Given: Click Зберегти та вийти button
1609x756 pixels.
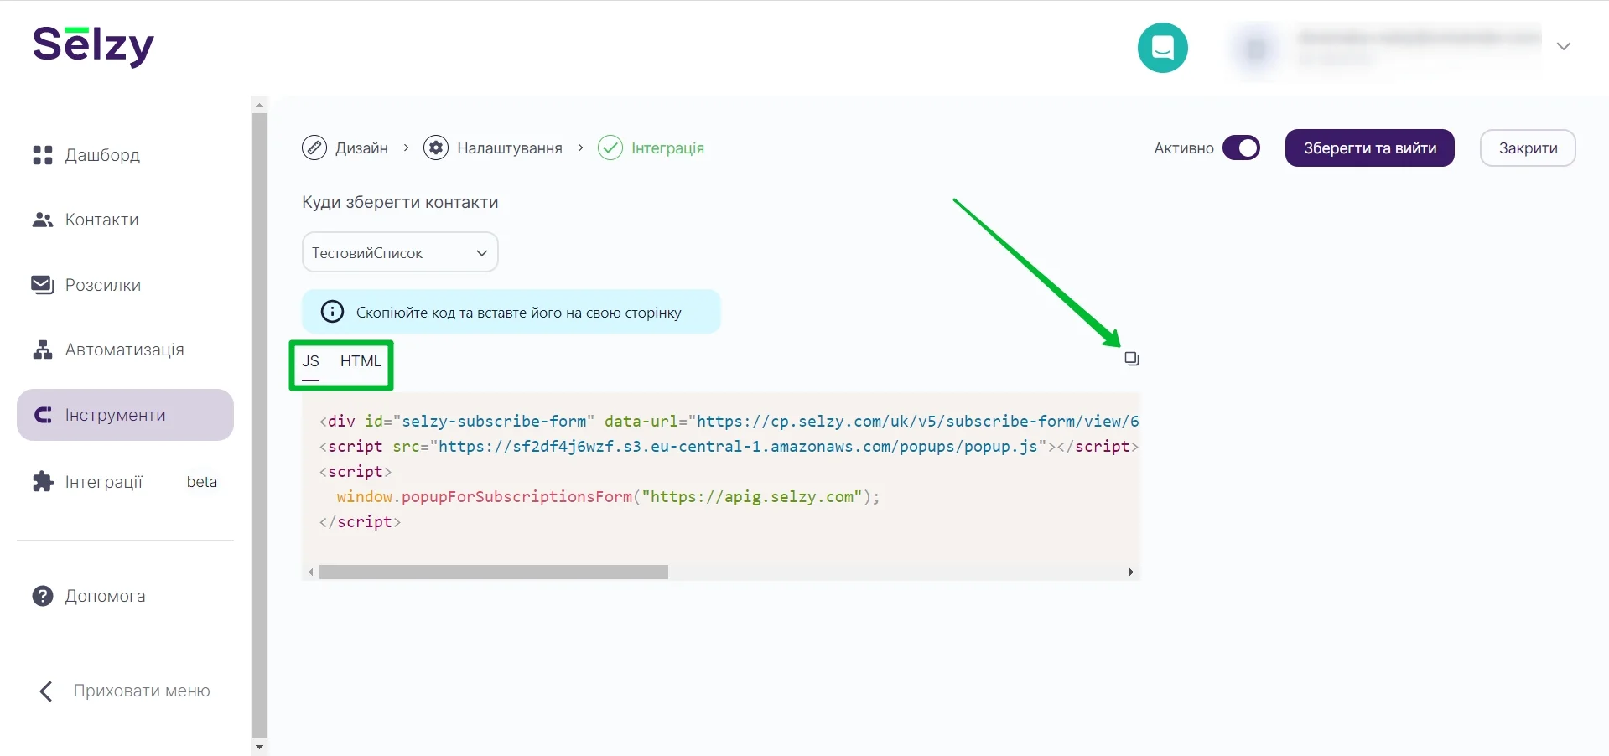Looking at the screenshot, I should click(x=1369, y=148).
